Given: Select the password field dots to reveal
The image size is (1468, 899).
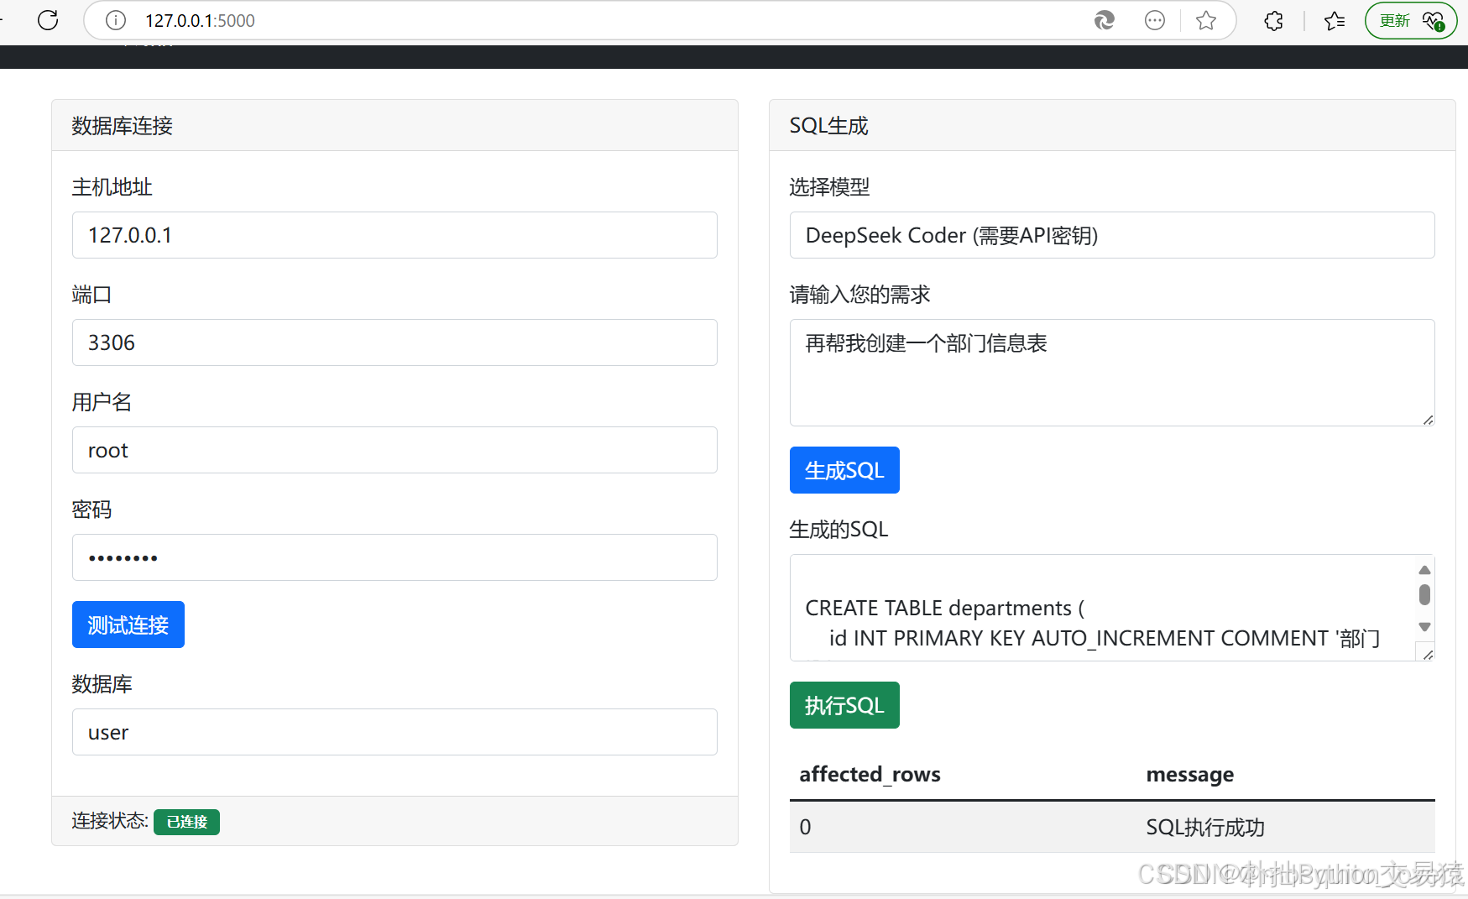Looking at the screenshot, I should [123, 557].
